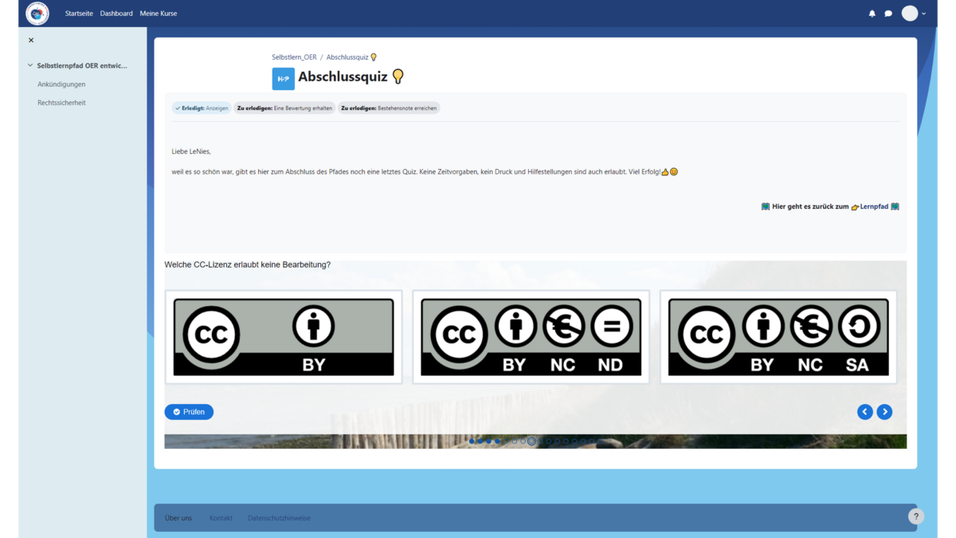Open the messages speech bubble icon
This screenshot has height=538, width=956.
click(888, 14)
